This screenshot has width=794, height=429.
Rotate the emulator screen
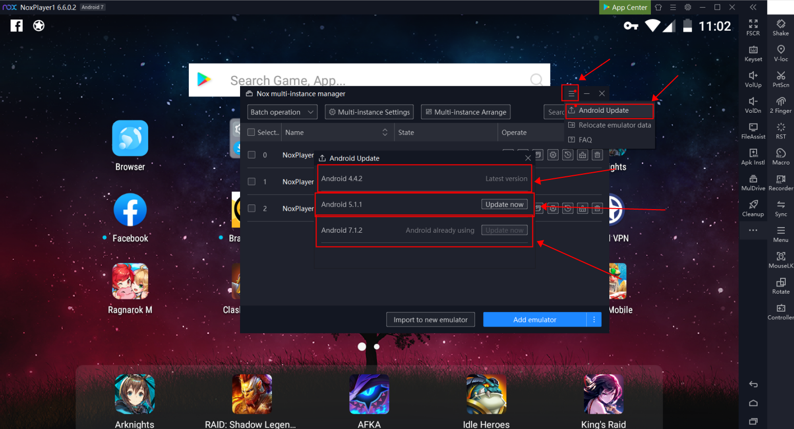781,285
